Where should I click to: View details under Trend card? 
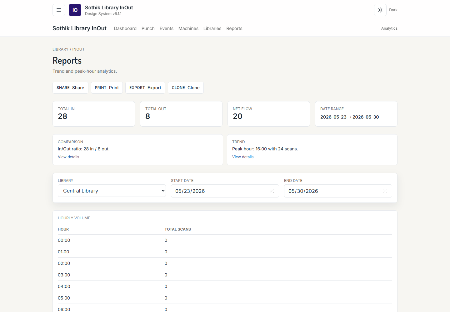[x=243, y=157]
